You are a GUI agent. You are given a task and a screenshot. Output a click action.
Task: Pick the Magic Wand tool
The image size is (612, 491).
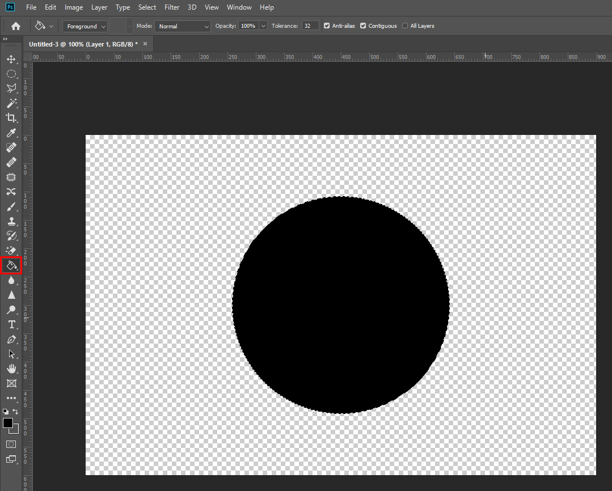pyautogui.click(x=11, y=103)
